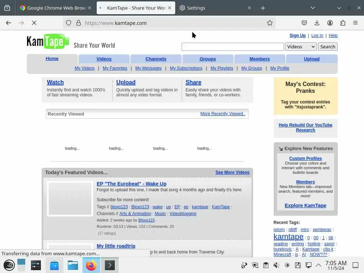Open Help Rebuild Our YouTube Research link
This screenshot has width=364, height=273.
pyautogui.click(x=305, y=128)
